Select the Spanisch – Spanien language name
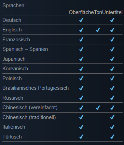The height and width of the screenshot is (145, 124). coord(25,49)
